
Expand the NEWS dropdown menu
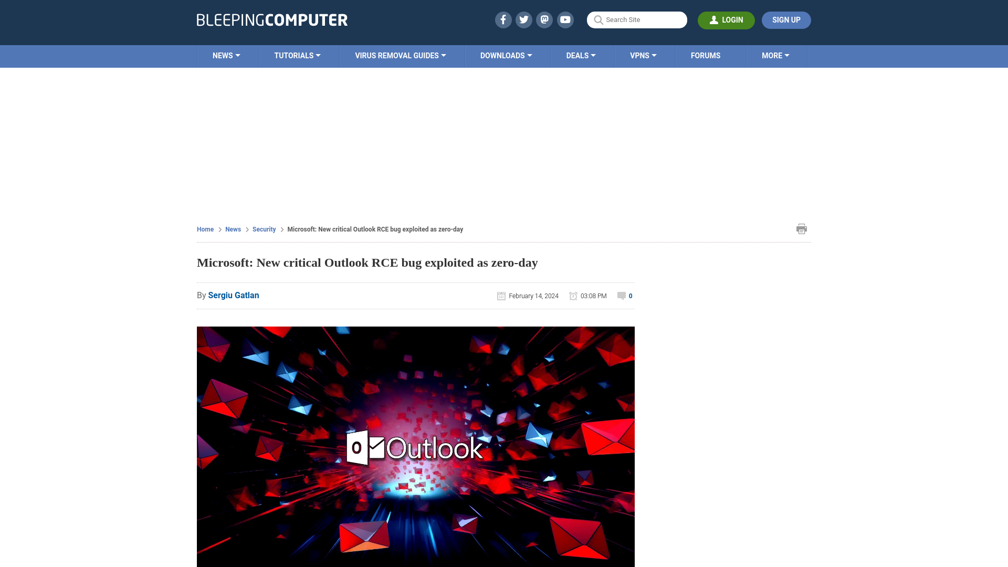point(226,55)
